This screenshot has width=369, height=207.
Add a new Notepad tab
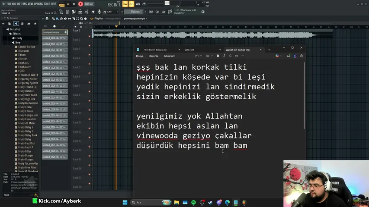coord(269,50)
